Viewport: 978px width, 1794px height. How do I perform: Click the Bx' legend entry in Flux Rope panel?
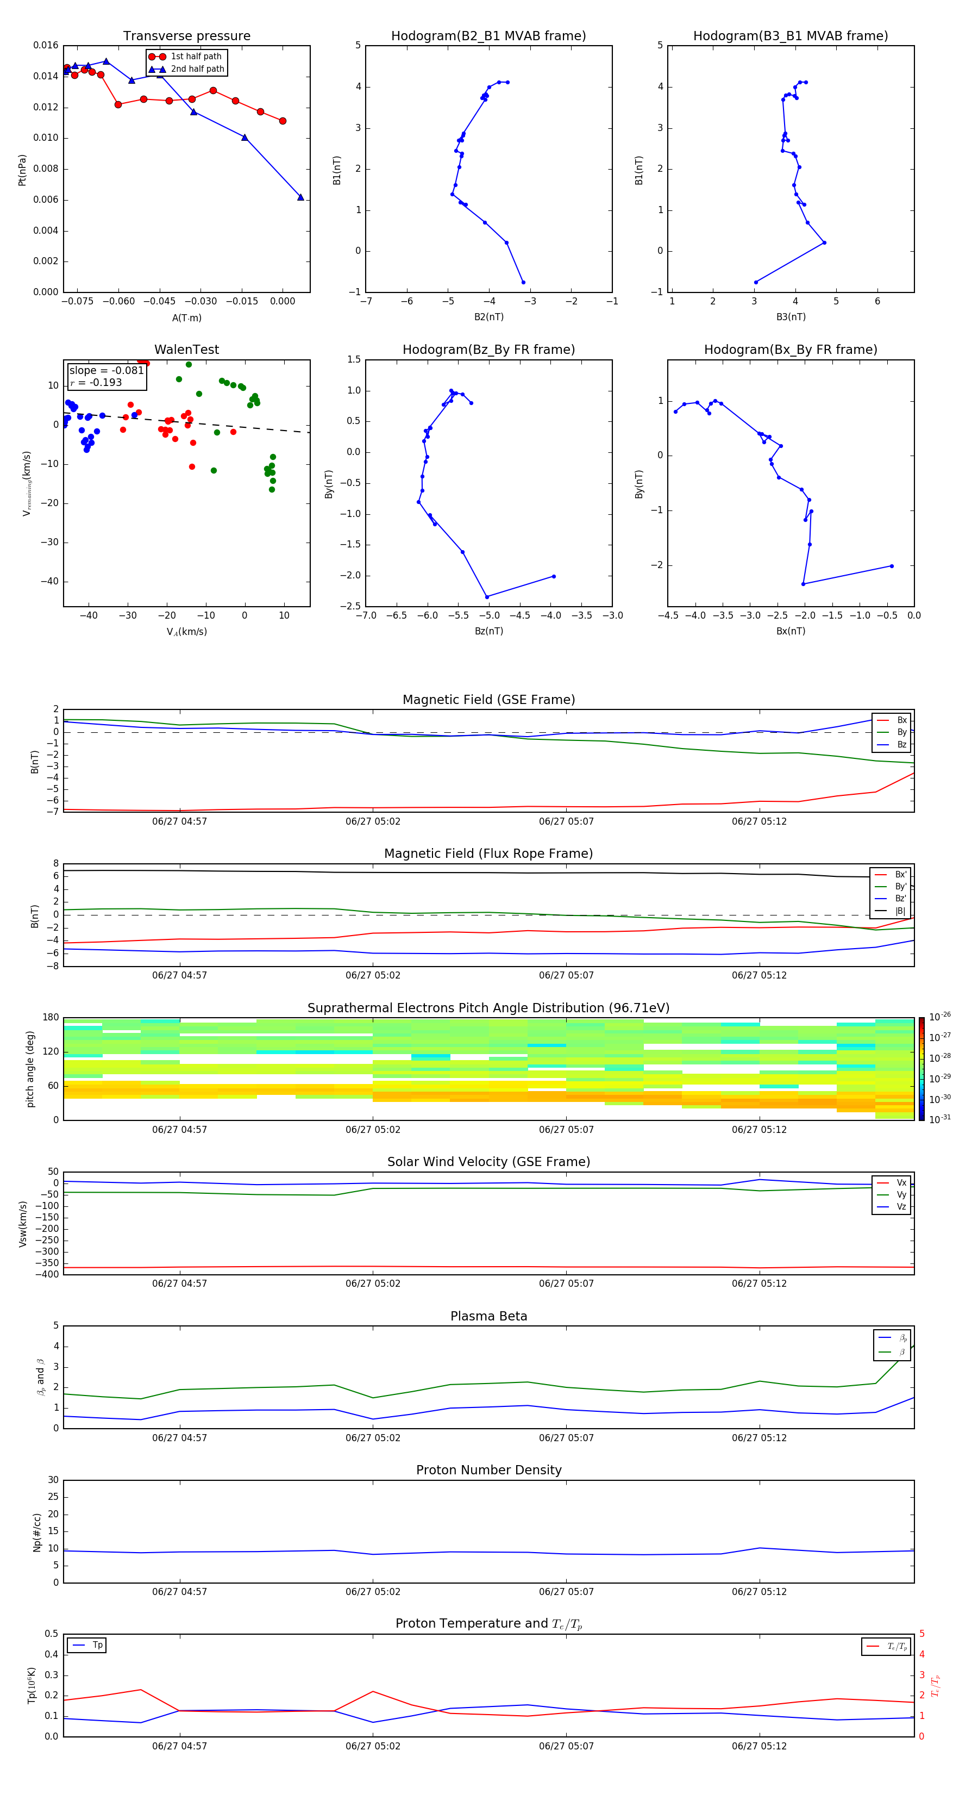[891, 875]
